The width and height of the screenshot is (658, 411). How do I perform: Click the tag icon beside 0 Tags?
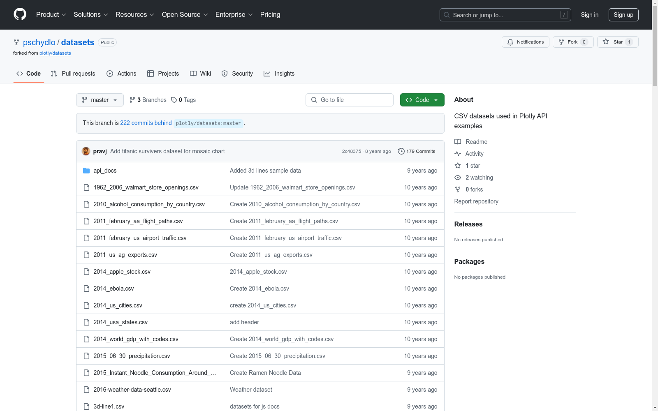[x=174, y=100]
